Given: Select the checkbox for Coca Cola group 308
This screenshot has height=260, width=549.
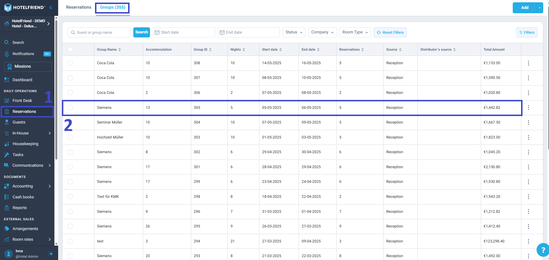Looking at the screenshot, I should (70, 63).
